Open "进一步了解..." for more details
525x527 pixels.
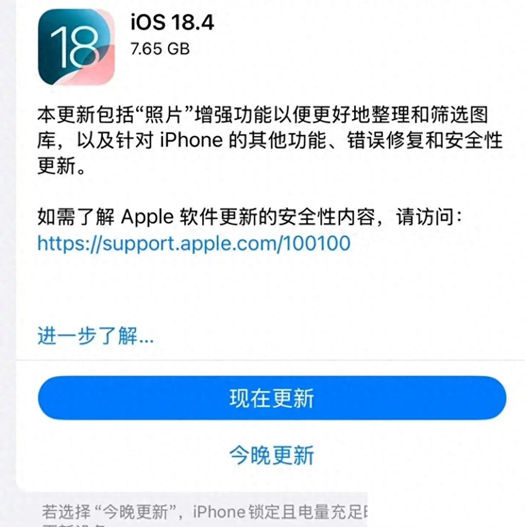point(95,335)
